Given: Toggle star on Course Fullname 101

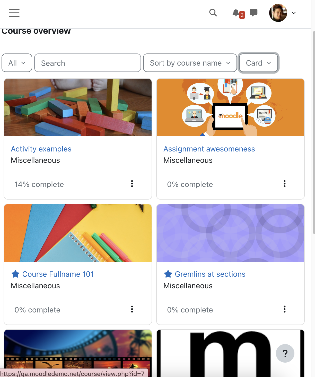Looking at the screenshot, I should [x=15, y=274].
